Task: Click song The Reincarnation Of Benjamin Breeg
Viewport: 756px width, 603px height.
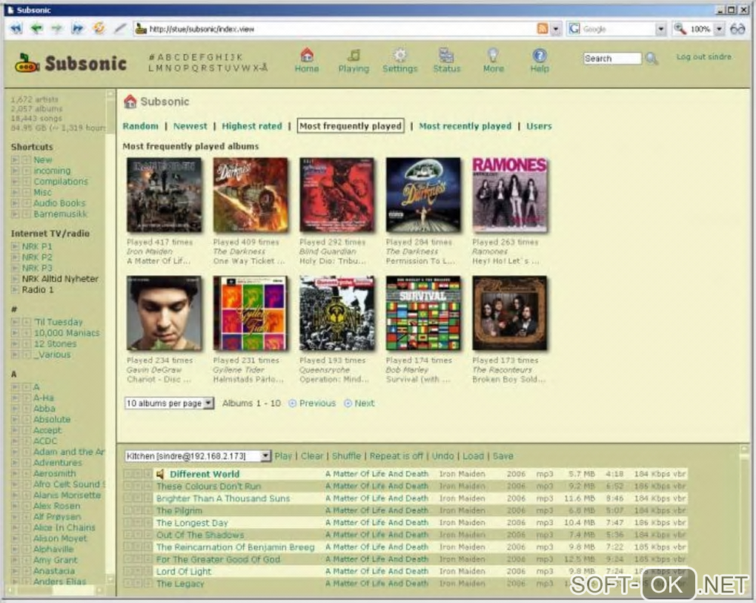Action: (x=235, y=547)
